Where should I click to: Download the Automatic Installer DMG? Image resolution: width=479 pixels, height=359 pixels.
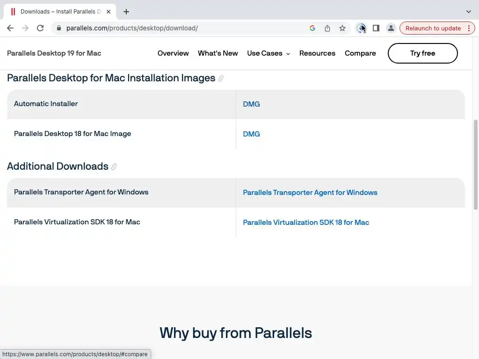click(251, 104)
